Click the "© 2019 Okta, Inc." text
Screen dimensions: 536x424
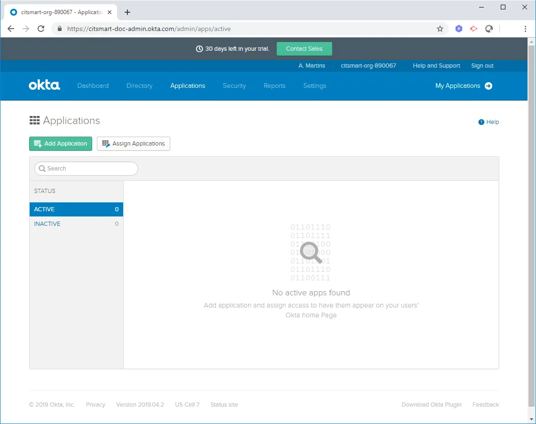click(x=52, y=405)
